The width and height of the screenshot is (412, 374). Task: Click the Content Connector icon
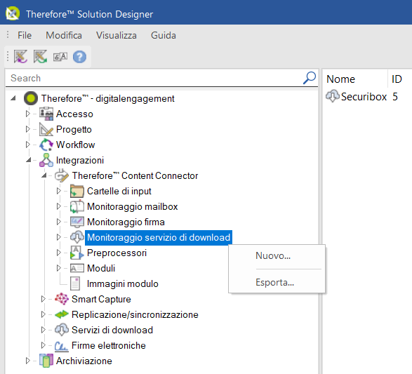[x=62, y=175]
